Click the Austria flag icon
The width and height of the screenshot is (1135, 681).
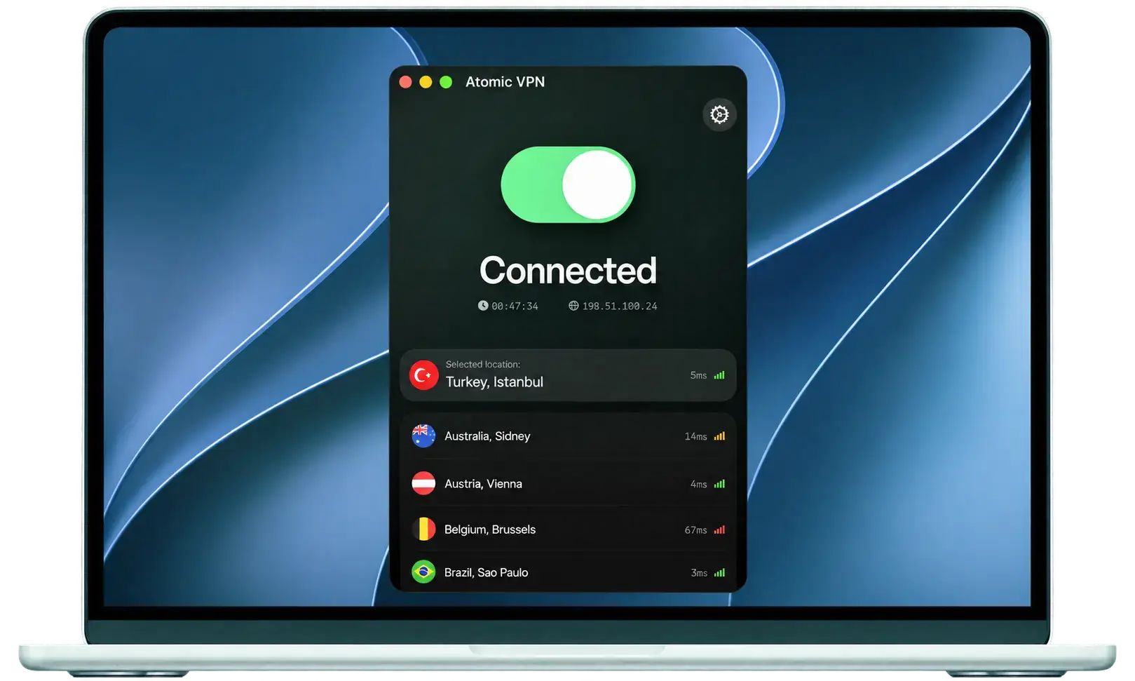(x=423, y=483)
